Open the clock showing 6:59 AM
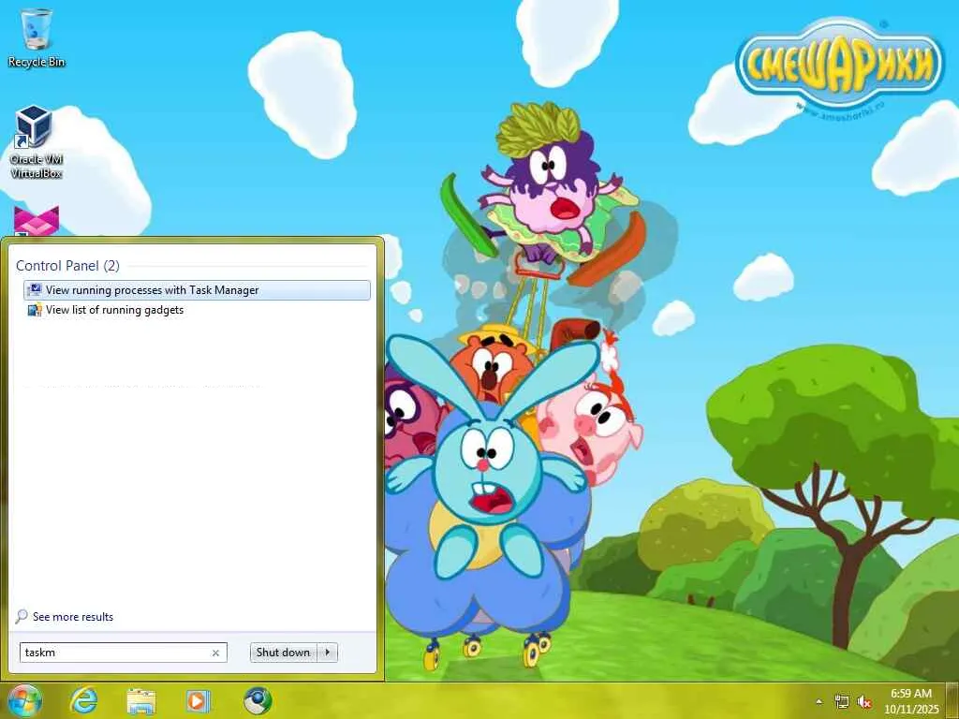This screenshot has width=959, height=719. pyautogui.click(x=910, y=701)
